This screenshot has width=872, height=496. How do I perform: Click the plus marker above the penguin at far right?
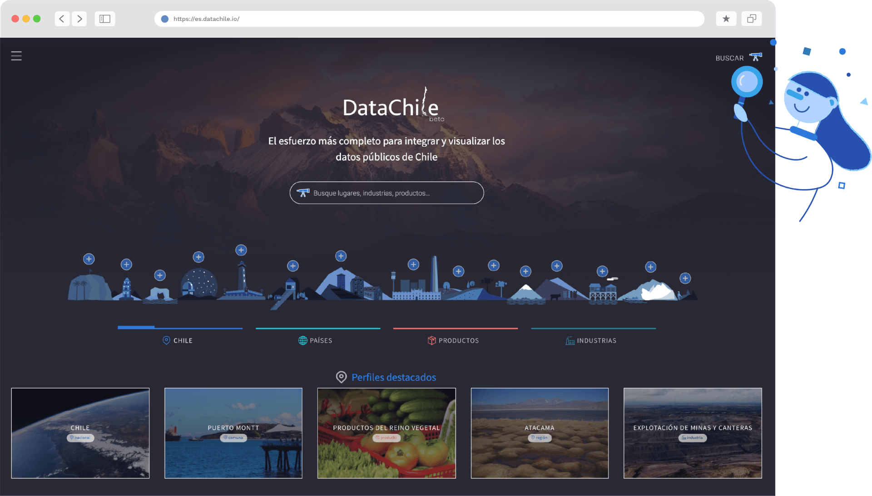click(685, 278)
